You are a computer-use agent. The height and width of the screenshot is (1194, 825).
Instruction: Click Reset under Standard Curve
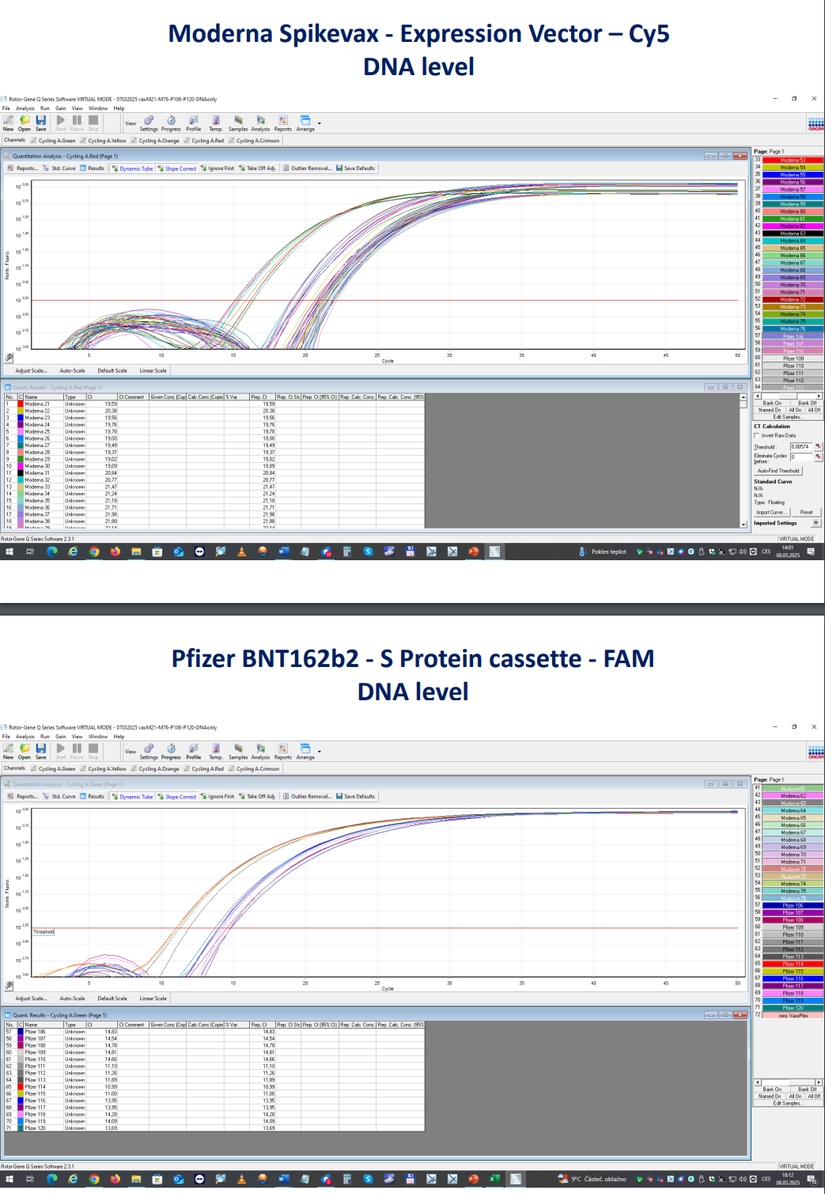806,512
